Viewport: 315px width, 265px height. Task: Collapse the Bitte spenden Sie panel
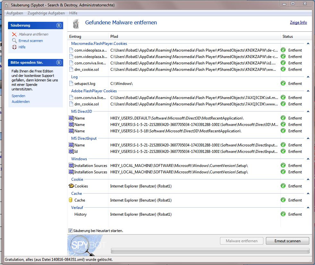click(59, 62)
